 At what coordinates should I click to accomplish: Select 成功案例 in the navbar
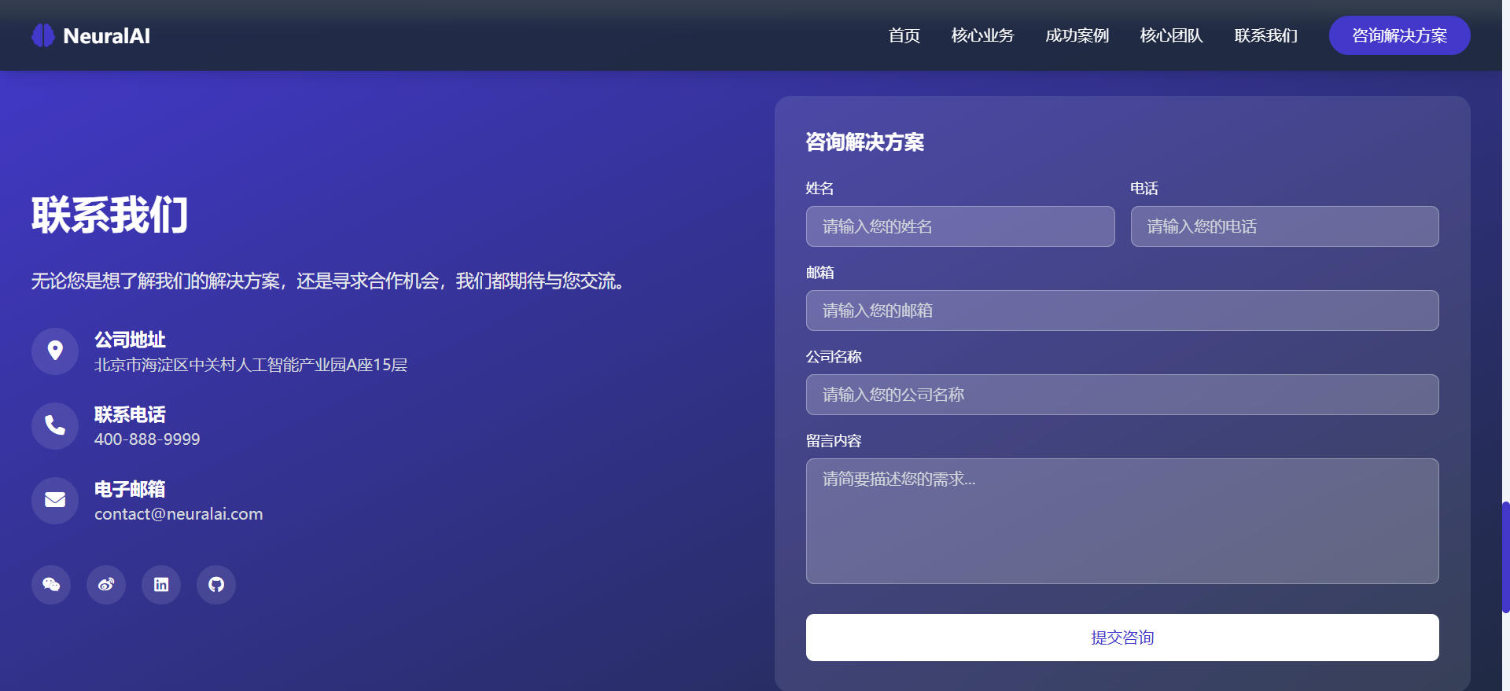tap(1077, 35)
